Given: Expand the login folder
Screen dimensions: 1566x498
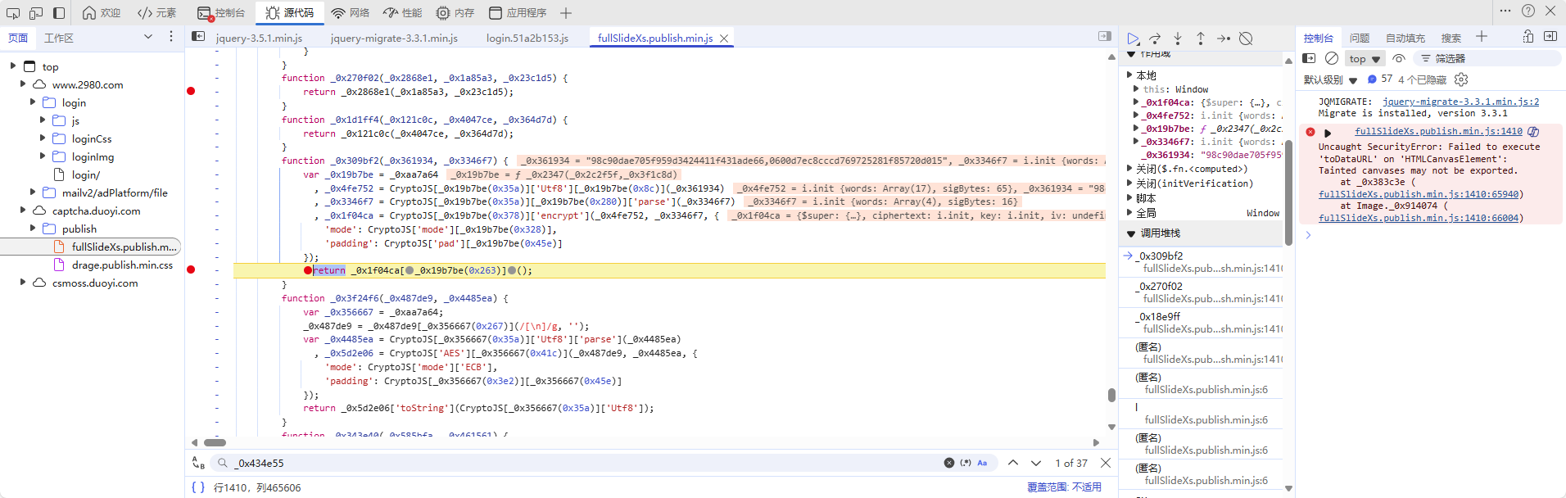Looking at the screenshot, I should (32, 102).
